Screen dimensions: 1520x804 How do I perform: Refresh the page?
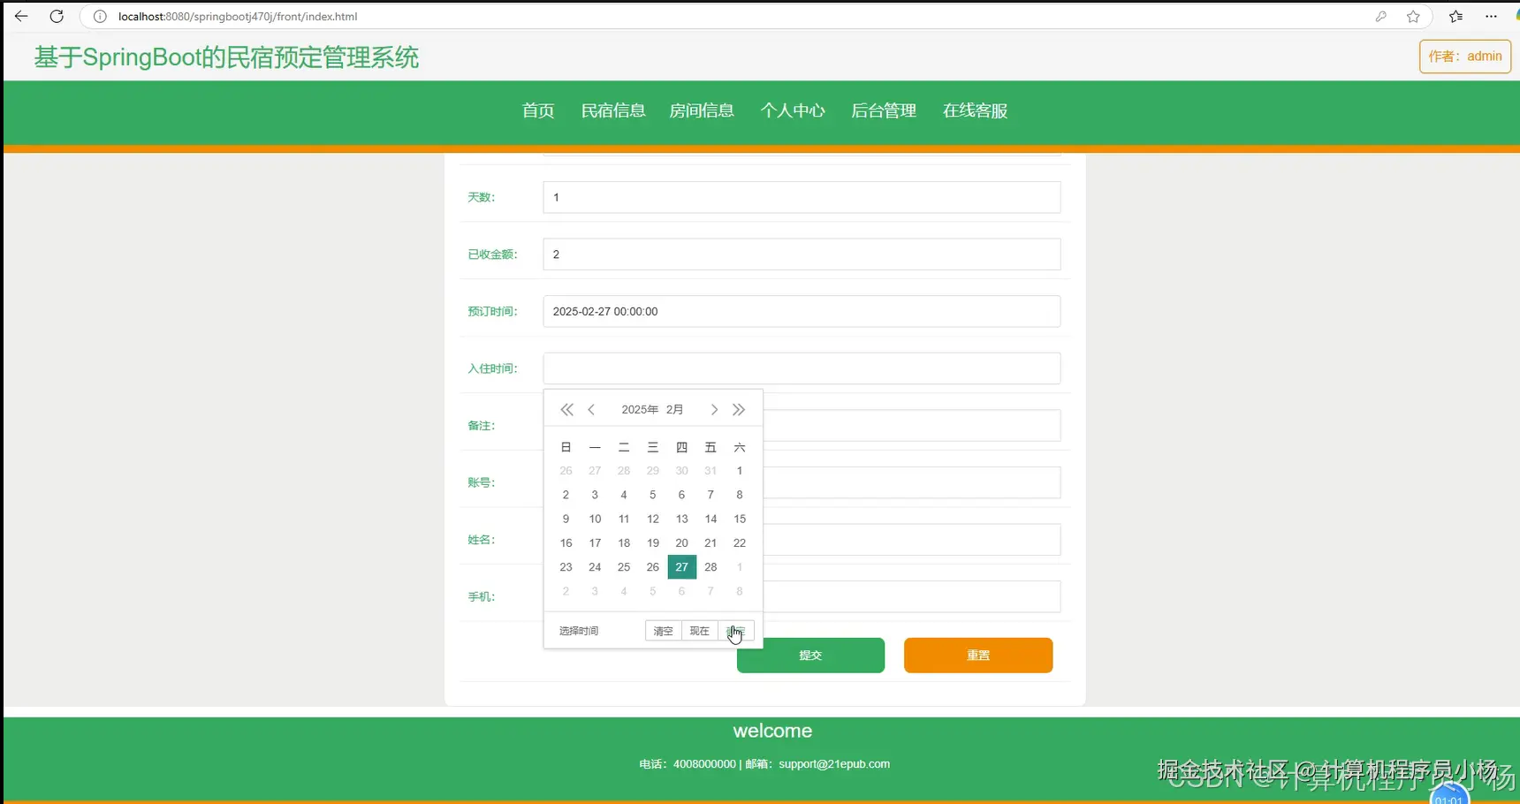(57, 16)
